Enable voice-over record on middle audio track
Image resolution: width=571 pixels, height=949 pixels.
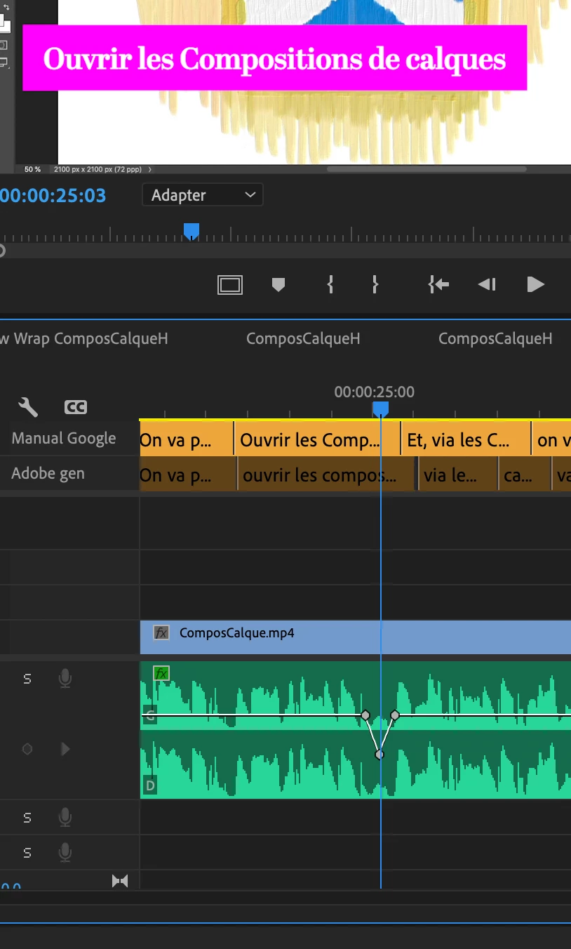point(65,817)
